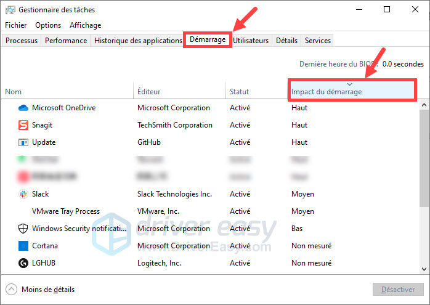The image size is (430, 305).
Task: Select the LGHUB entry name
Action: tap(44, 263)
